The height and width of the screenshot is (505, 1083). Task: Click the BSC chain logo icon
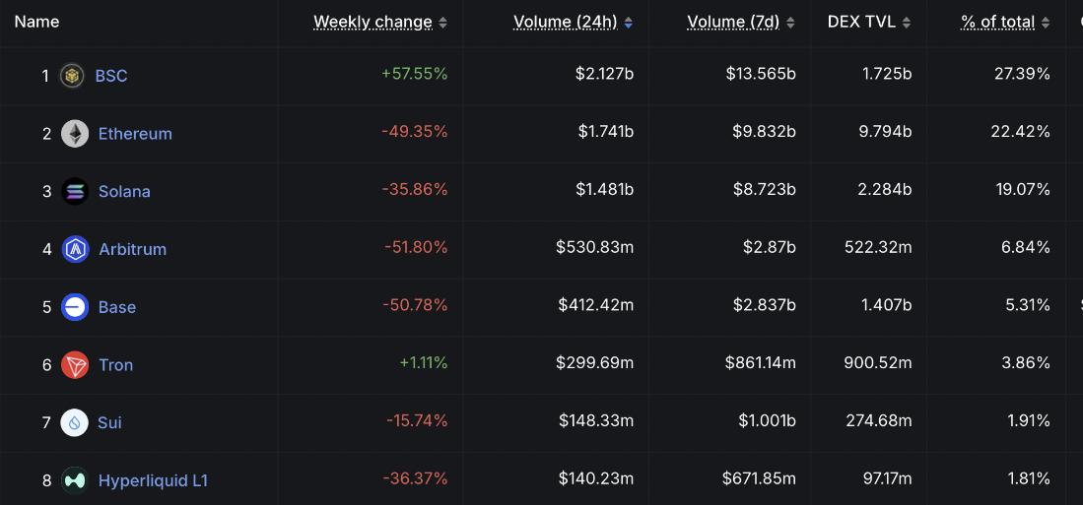tap(71, 76)
